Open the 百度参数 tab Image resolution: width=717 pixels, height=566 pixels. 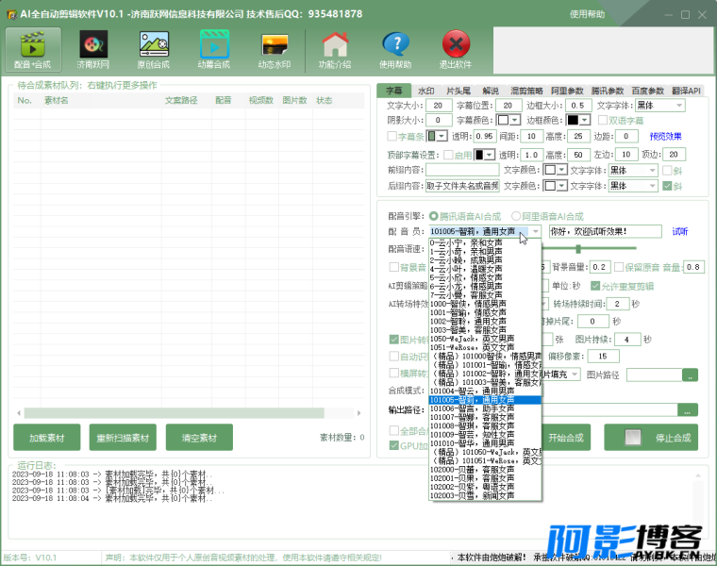[647, 91]
